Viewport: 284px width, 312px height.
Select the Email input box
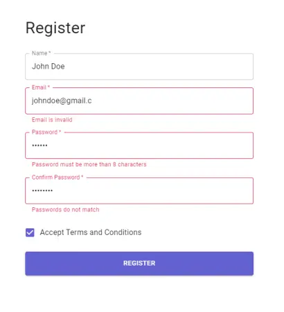(139, 101)
